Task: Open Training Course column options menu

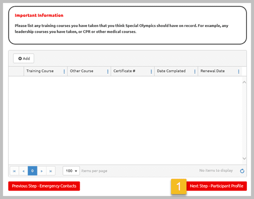Action: click(64, 71)
